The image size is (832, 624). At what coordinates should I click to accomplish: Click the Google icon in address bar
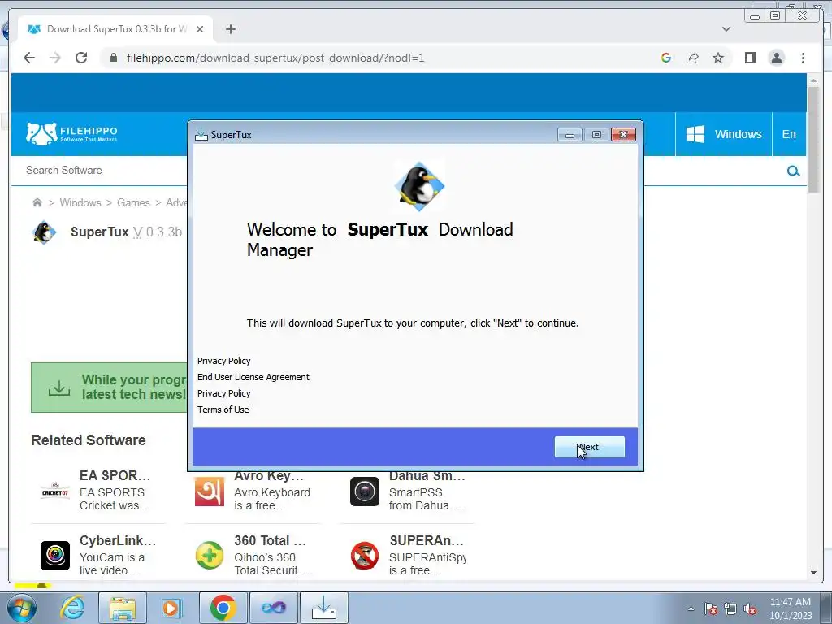666,58
